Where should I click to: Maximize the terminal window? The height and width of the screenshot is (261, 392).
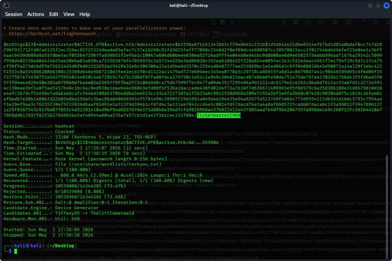[378, 5]
